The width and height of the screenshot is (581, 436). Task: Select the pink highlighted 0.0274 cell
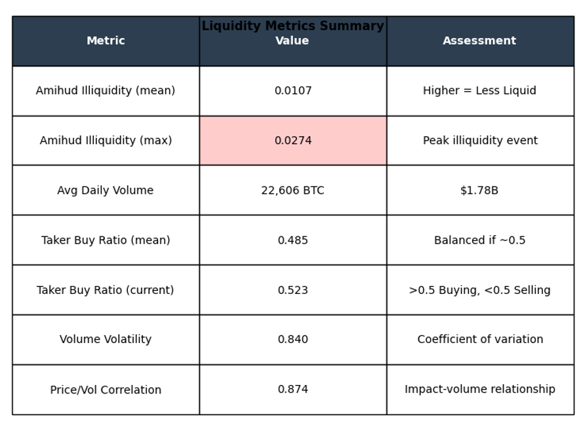click(292, 141)
